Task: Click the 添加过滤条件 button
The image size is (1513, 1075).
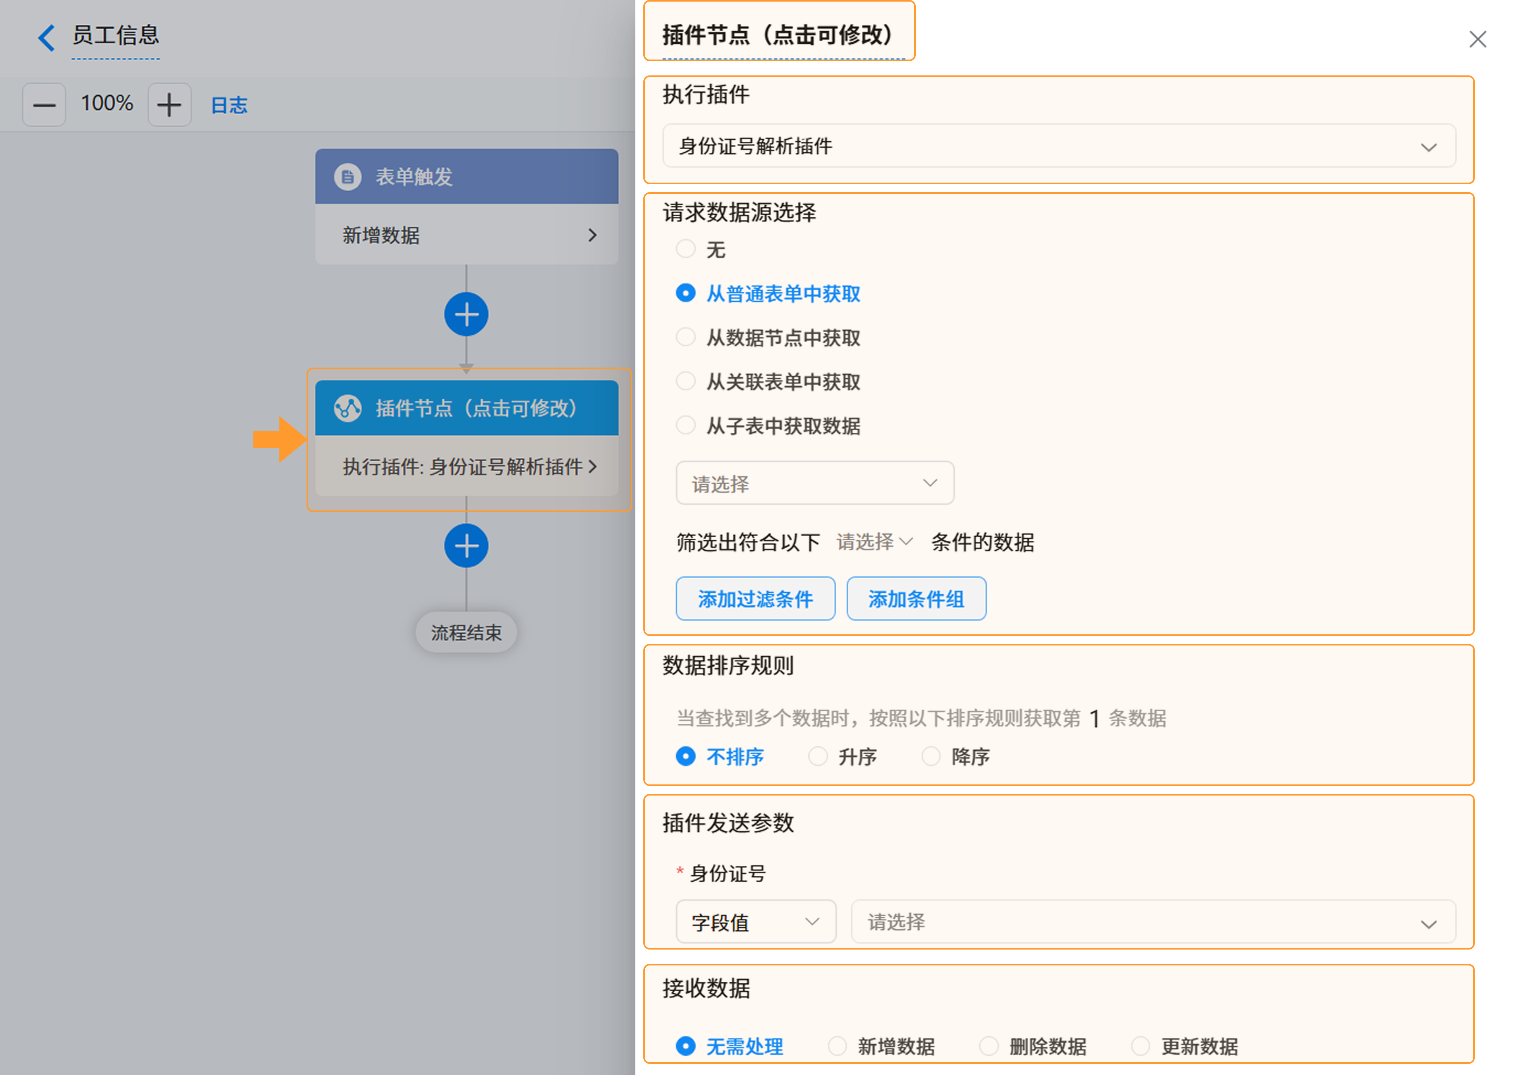Action: [x=755, y=599]
